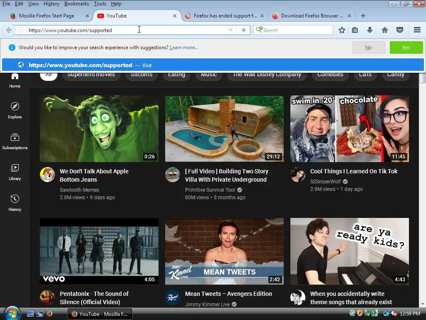Switch to Download Firefox Browser tab
Viewport: 426px width, 320px height.
(x=312, y=16)
